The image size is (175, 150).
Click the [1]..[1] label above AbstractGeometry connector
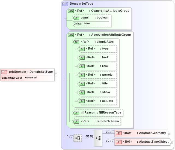coord(110,132)
